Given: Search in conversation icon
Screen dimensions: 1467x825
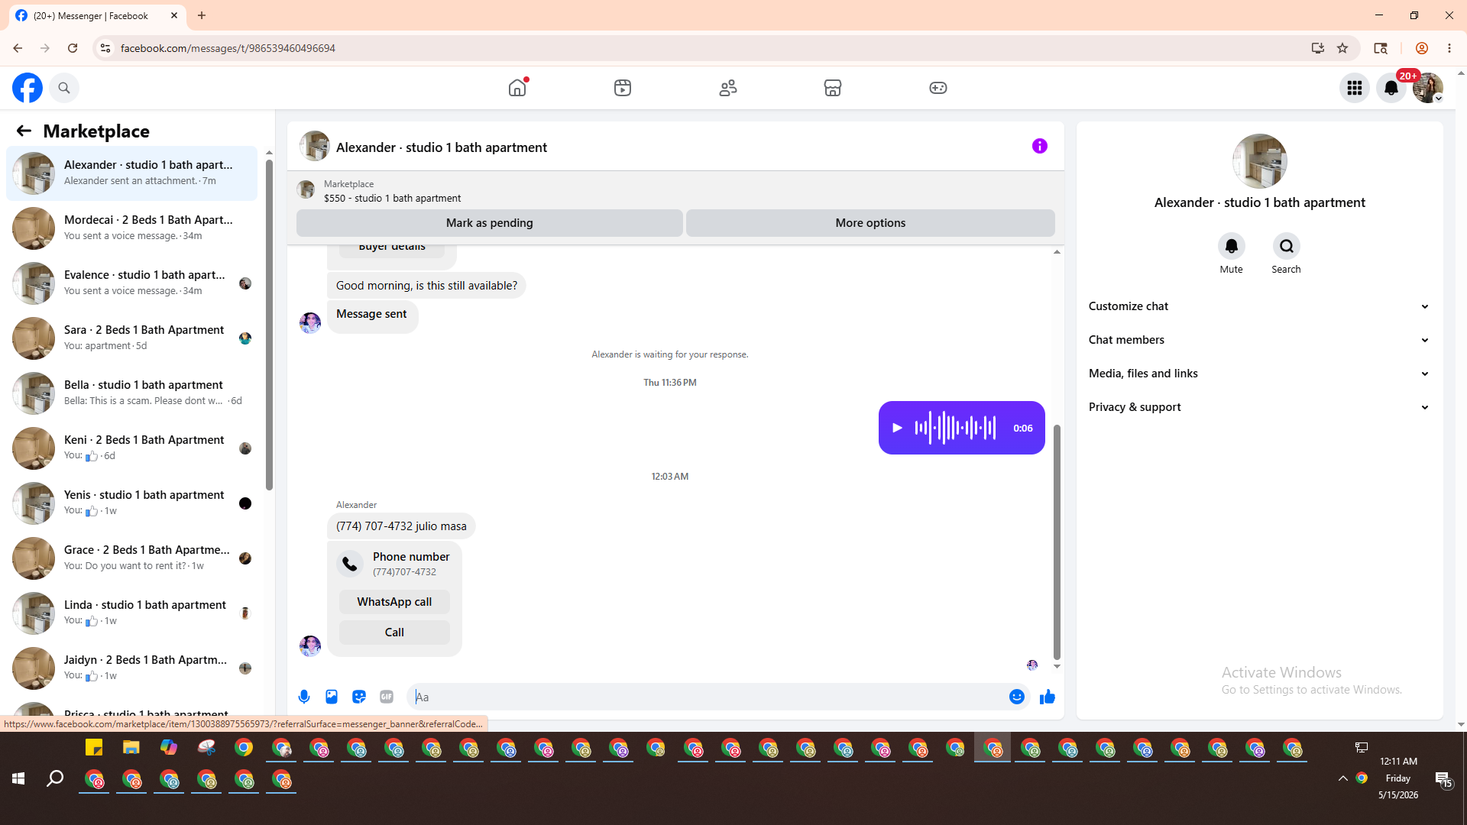Looking at the screenshot, I should tap(1287, 246).
